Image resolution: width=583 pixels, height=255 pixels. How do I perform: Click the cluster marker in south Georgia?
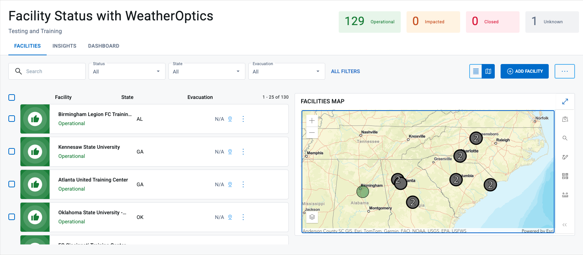click(412, 202)
